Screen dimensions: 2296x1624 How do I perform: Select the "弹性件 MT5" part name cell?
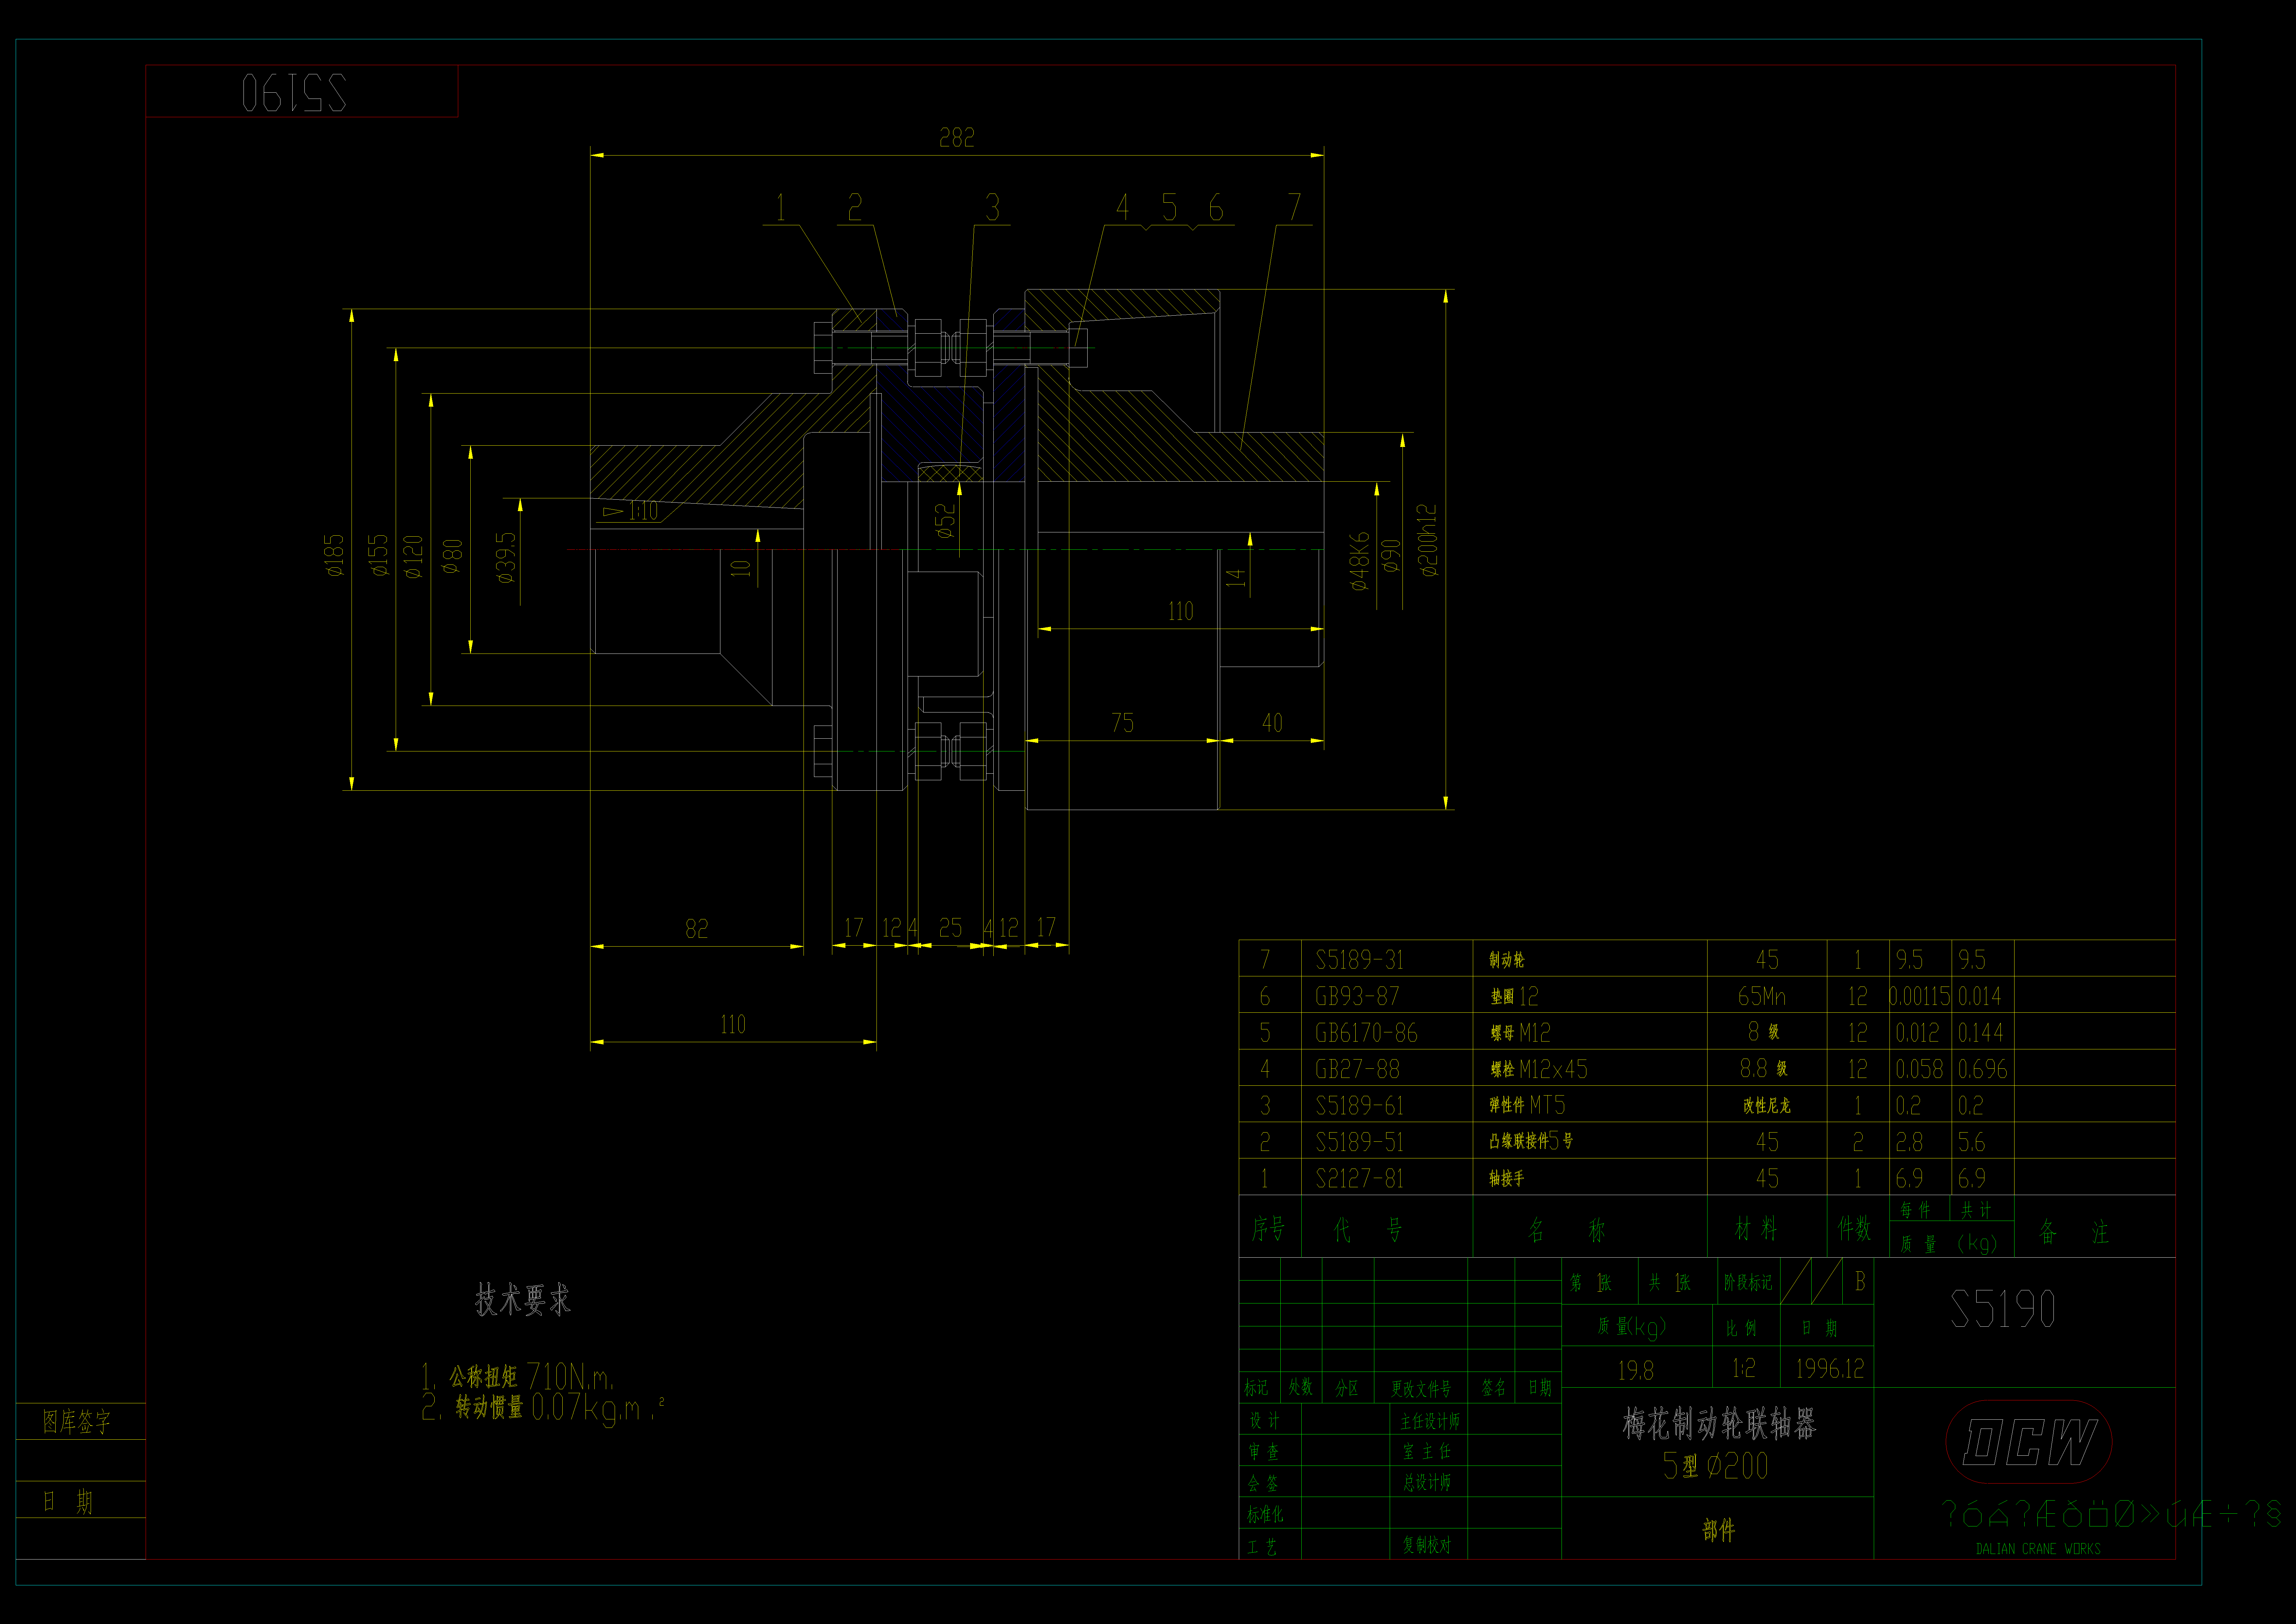(x=1527, y=1105)
